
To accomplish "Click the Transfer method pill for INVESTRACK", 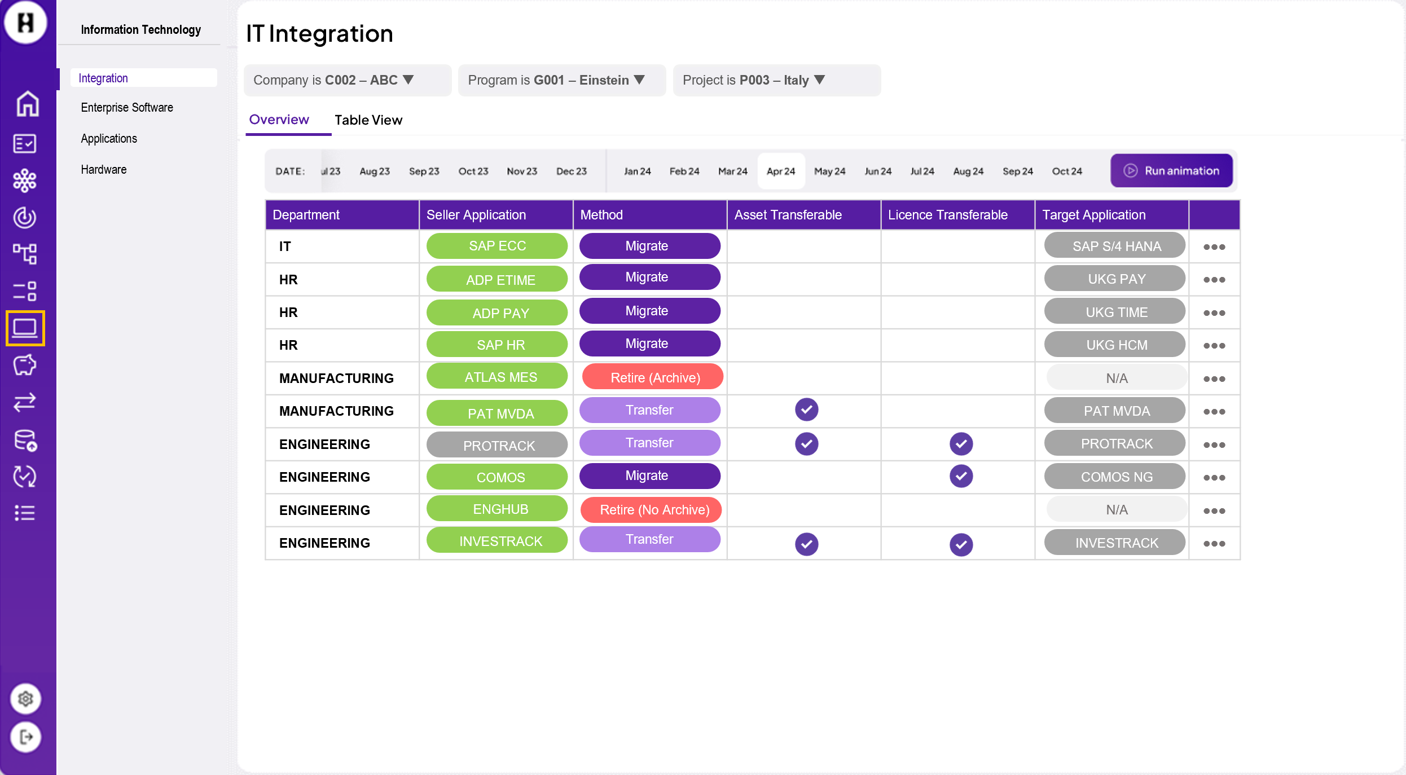I will tap(650, 539).
